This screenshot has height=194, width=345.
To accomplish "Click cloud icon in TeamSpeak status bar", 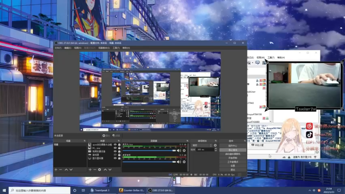I will coord(284,157).
